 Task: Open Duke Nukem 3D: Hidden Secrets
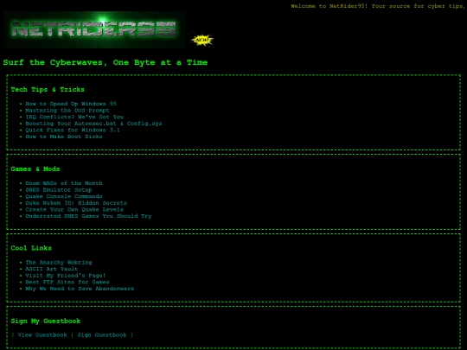pos(76,203)
